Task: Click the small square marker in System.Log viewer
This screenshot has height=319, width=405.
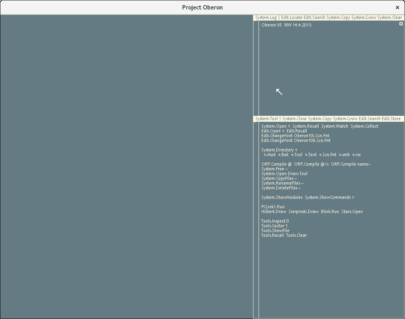Action: pyautogui.click(x=401, y=24)
